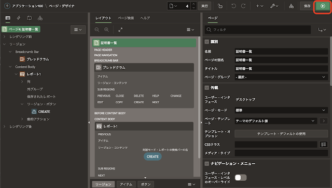Open the ページ・グループ dropdown
The image size is (332, 188).
(x=281, y=77)
